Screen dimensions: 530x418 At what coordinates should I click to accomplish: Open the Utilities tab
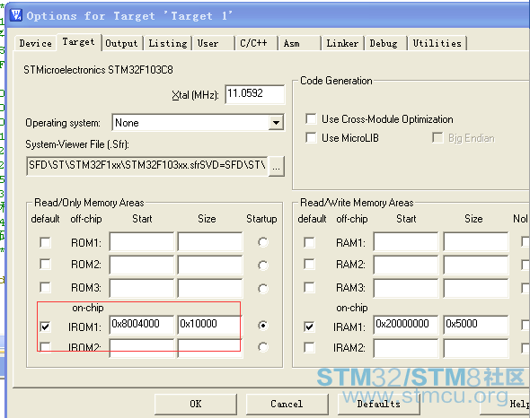[x=437, y=43]
